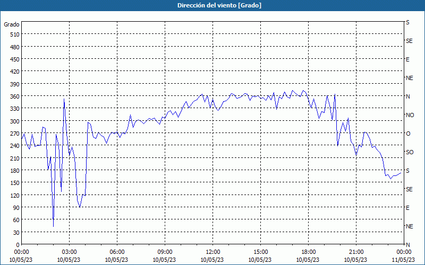This screenshot has height=265, width=425.
Task: Click the 12:00 x-axis time label
Action: 213,252
